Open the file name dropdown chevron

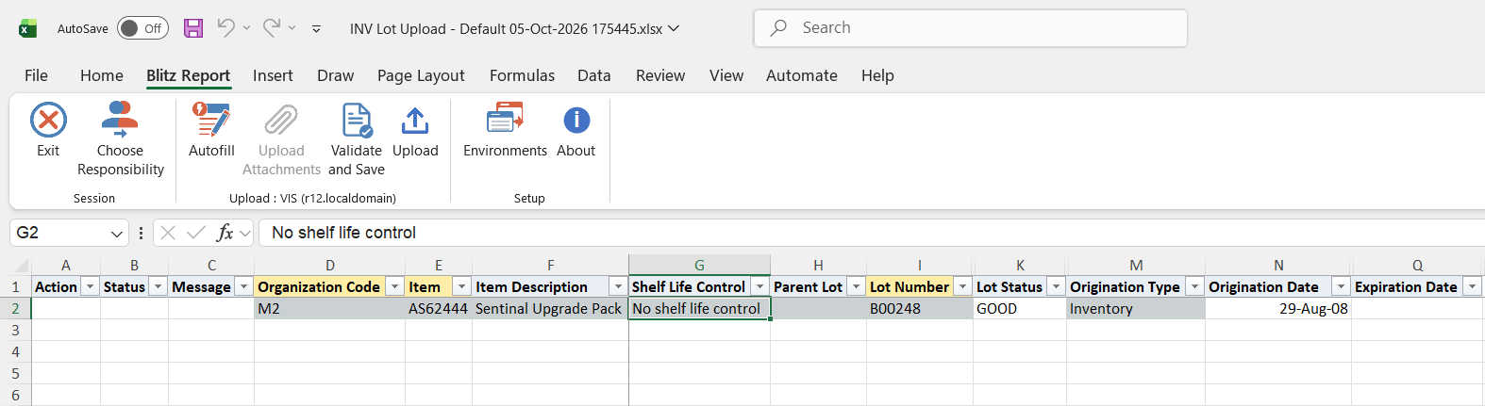click(674, 28)
